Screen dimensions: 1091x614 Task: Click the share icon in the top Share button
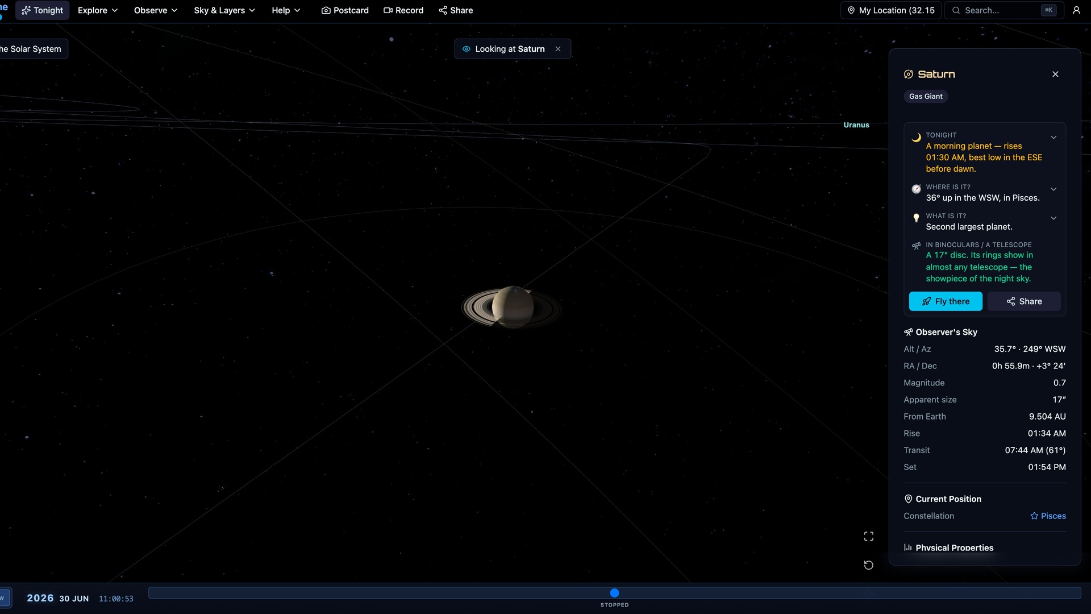(443, 10)
